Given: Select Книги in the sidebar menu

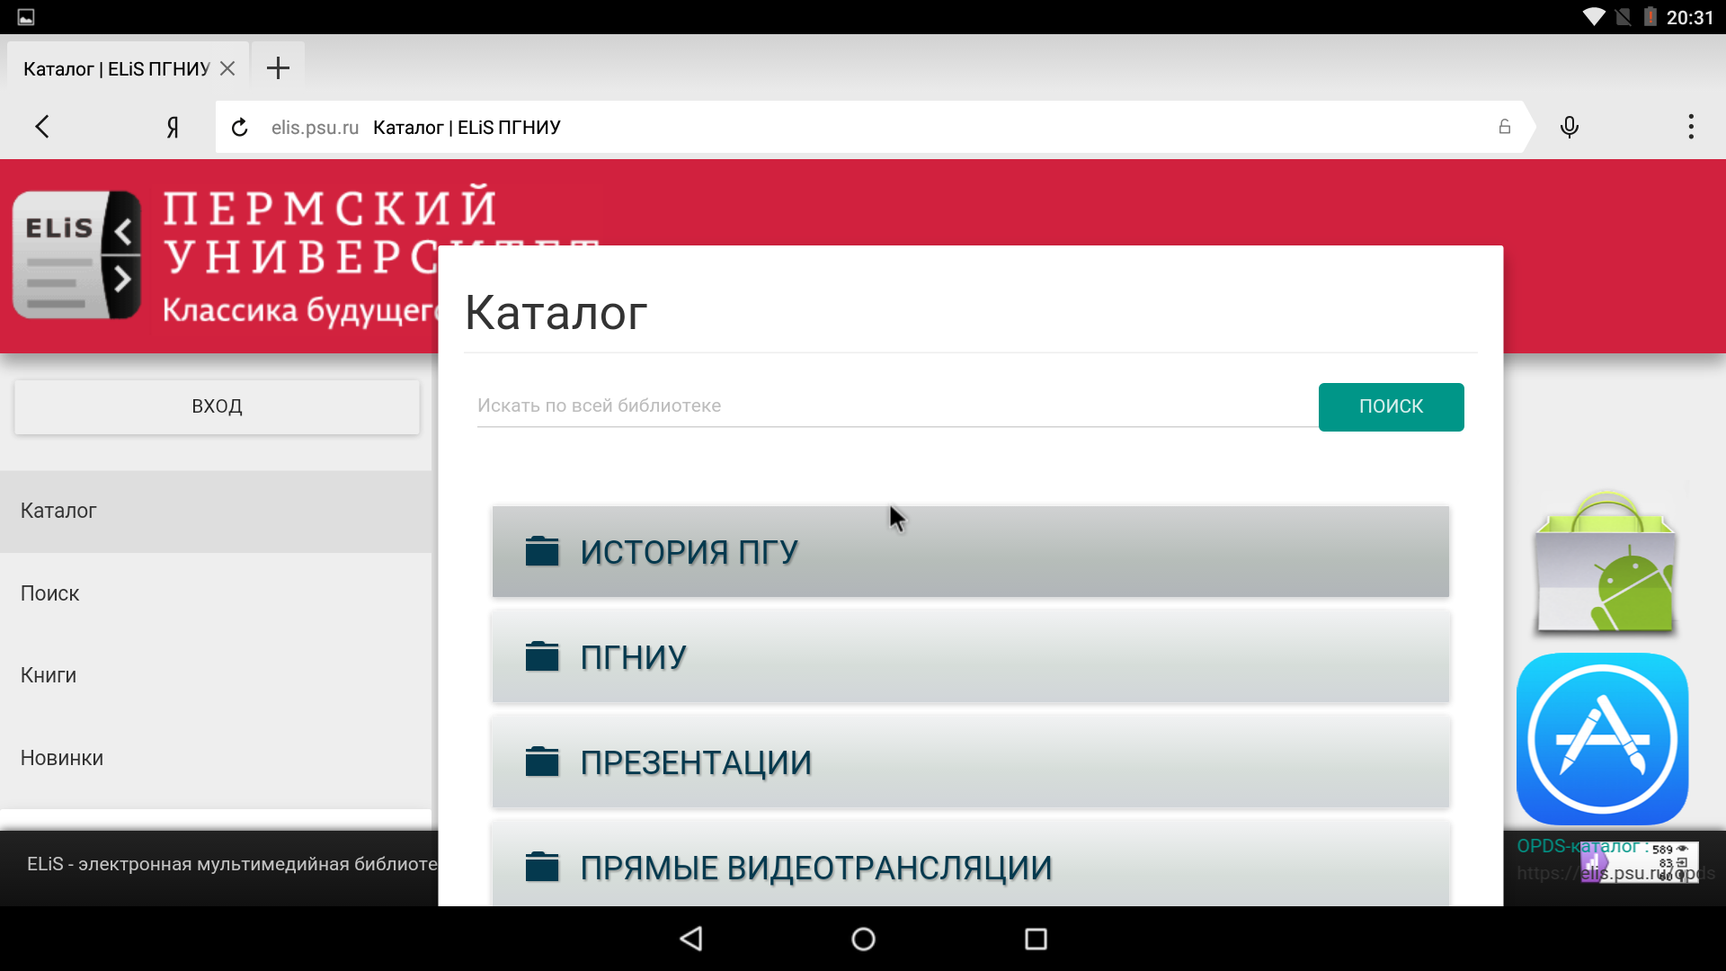Looking at the screenshot, I should [x=48, y=675].
